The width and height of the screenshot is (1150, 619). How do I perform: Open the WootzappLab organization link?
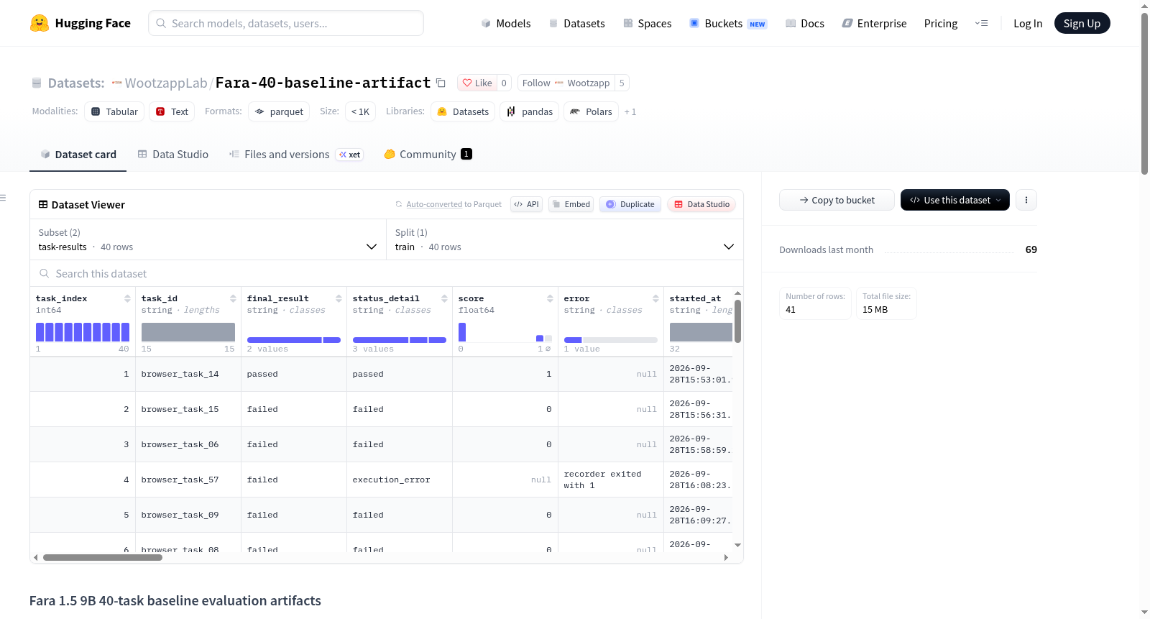pos(166,83)
